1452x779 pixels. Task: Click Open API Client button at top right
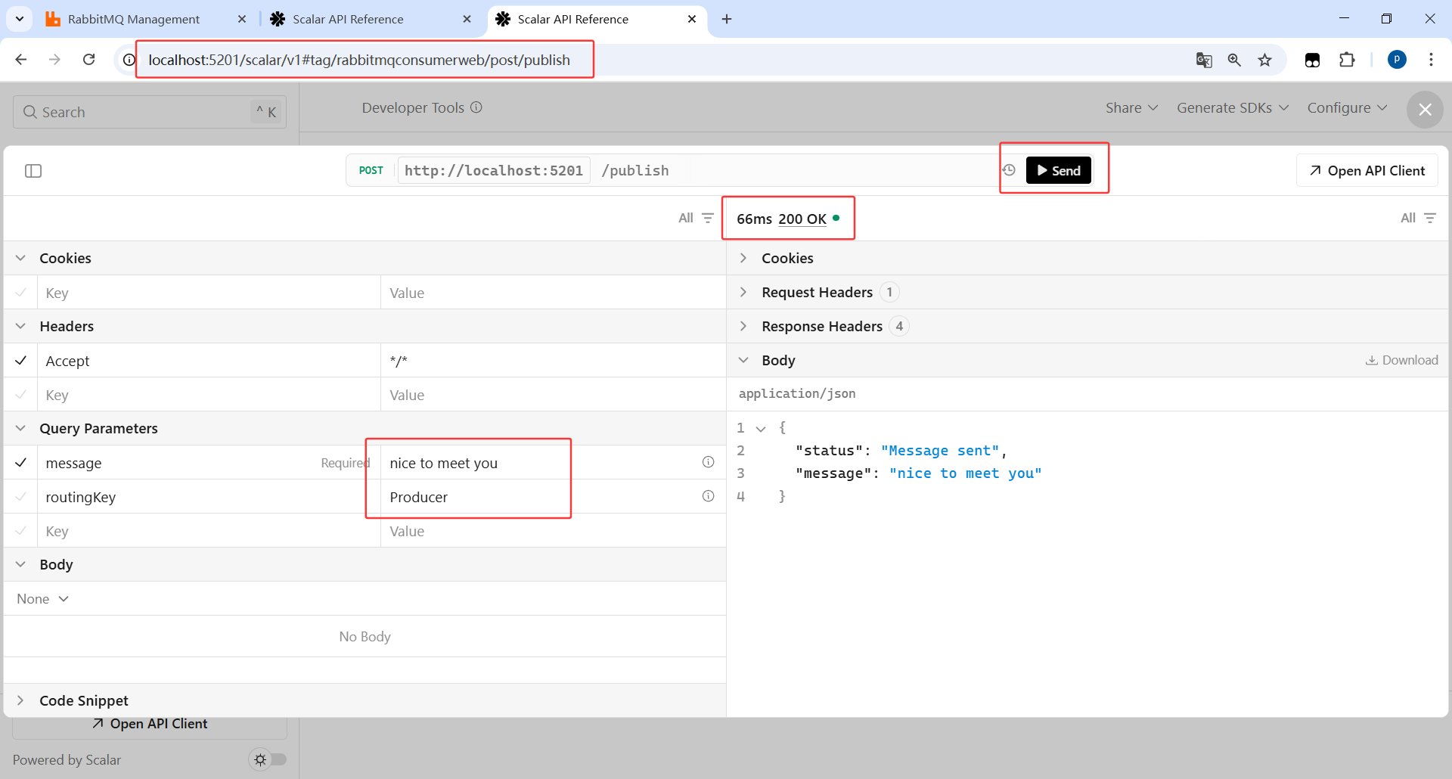click(x=1367, y=171)
